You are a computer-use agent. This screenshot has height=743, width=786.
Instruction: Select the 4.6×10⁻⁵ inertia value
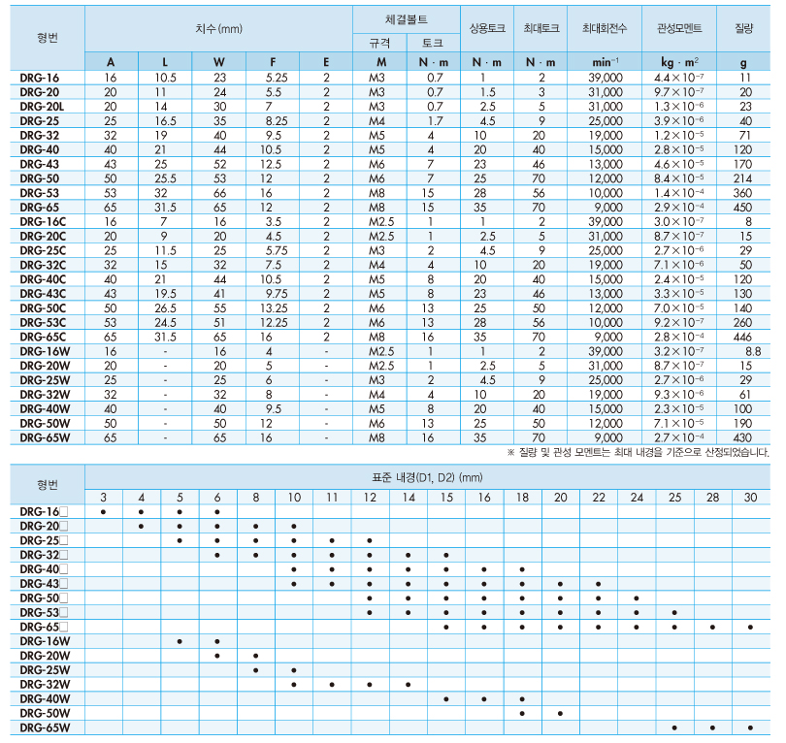[679, 164]
